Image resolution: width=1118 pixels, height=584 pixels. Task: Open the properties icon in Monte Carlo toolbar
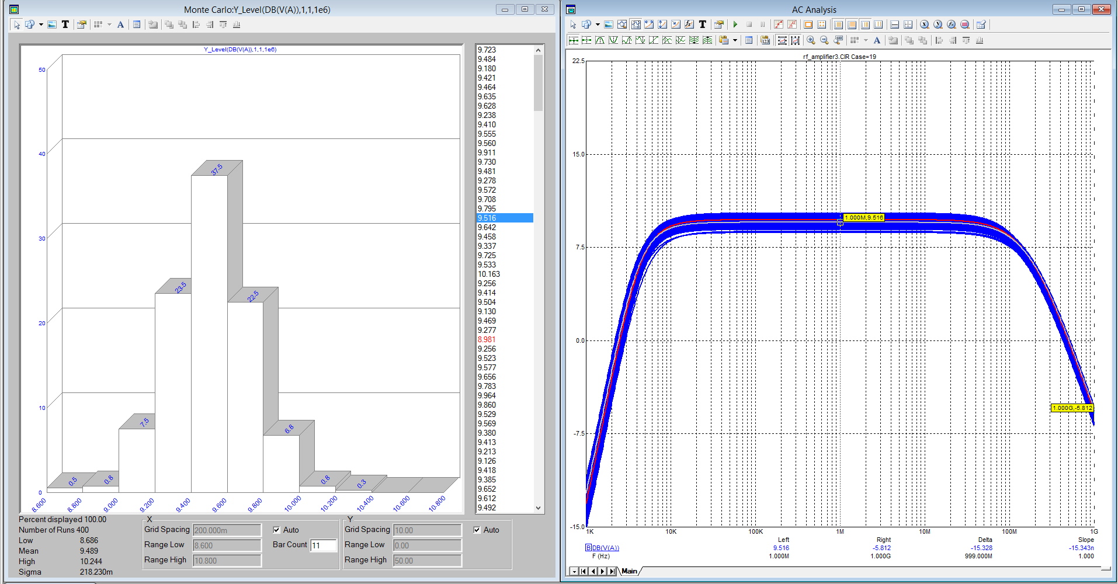(82, 25)
